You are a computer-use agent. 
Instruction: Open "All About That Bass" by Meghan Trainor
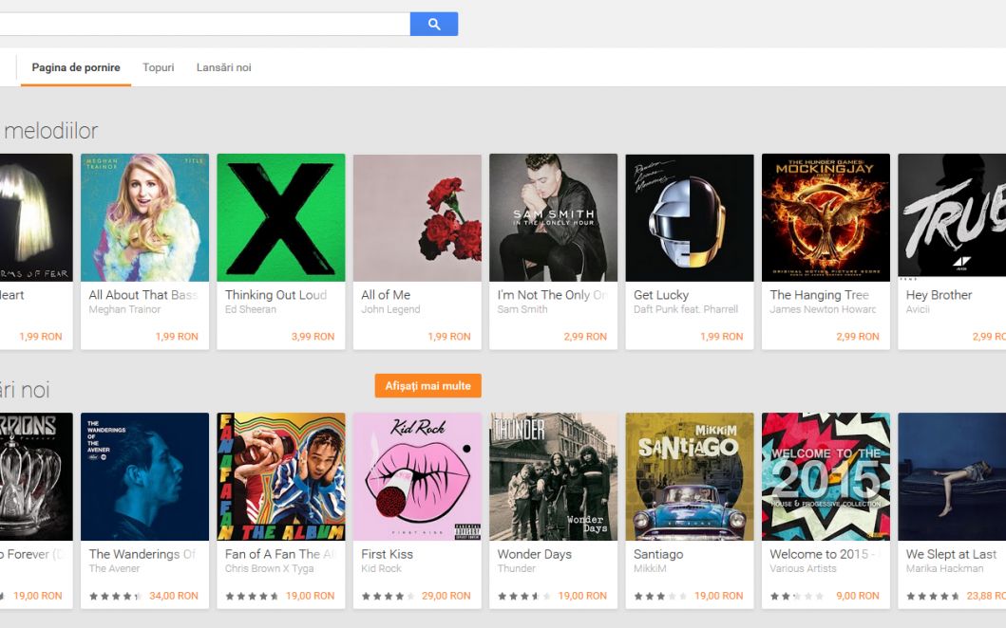pyautogui.click(x=144, y=216)
